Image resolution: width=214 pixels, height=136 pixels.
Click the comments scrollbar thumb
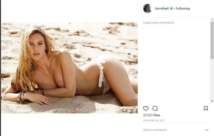212,40
